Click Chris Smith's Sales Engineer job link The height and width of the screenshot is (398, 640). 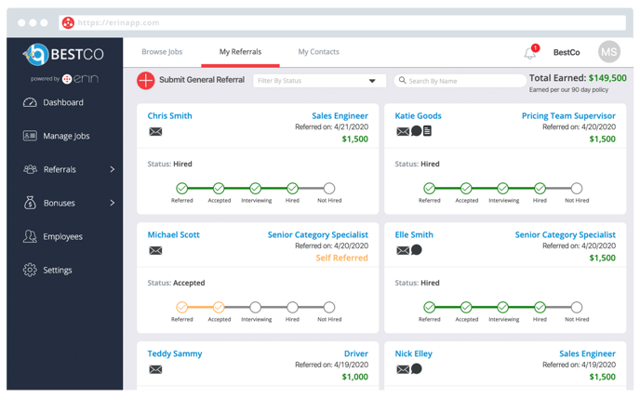click(340, 115)
